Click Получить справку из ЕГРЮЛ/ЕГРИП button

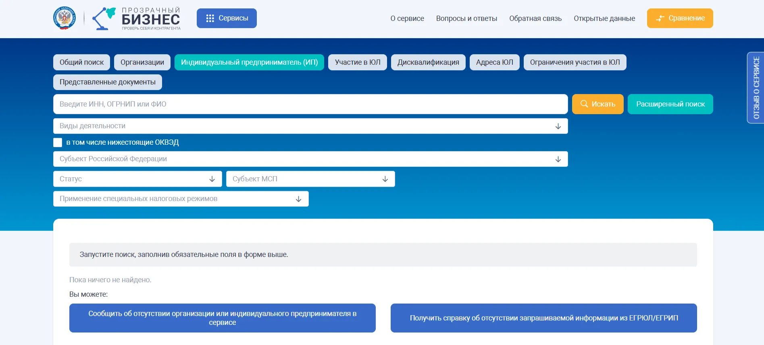coord(544,318)
